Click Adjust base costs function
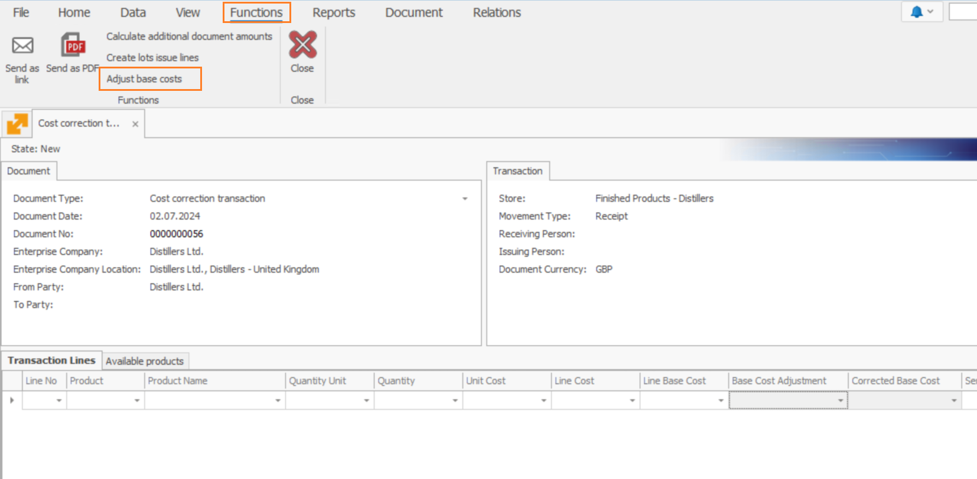Viewport: 977px width, 479px height. [x=144, y=78]
